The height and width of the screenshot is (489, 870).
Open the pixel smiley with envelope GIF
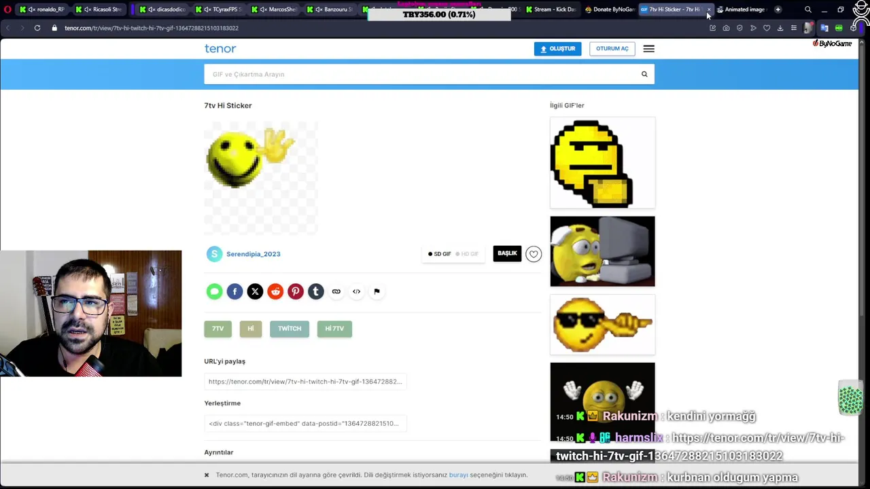[x=603, y=163]
